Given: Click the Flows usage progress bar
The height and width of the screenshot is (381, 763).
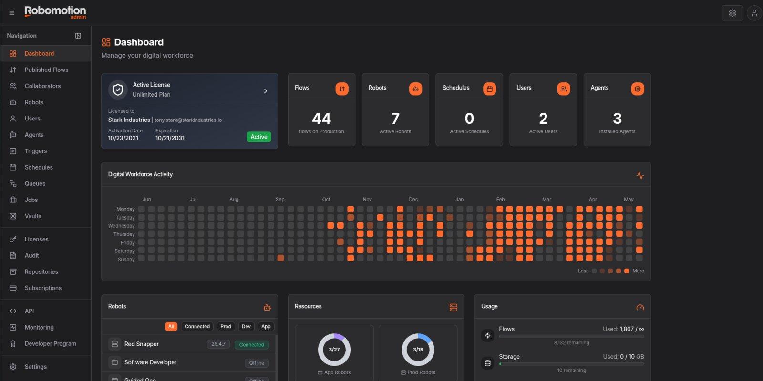Looking at the screenshot, I should click(x=571, y=336).
